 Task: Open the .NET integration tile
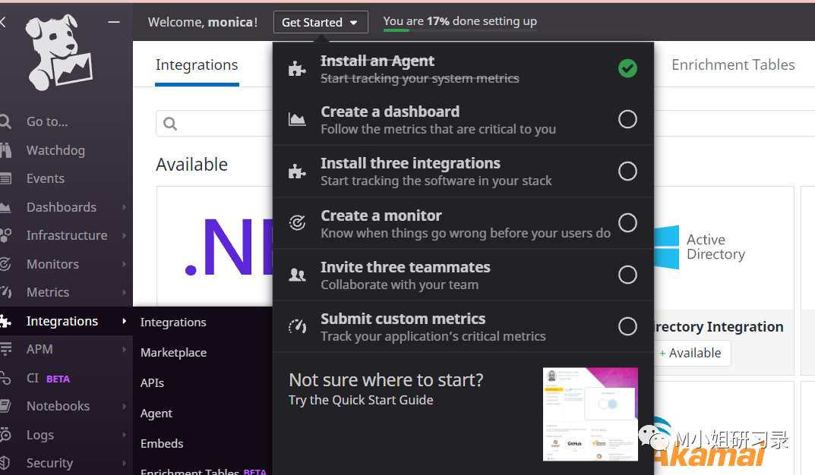pyautogui.click(x=215, y=247)
